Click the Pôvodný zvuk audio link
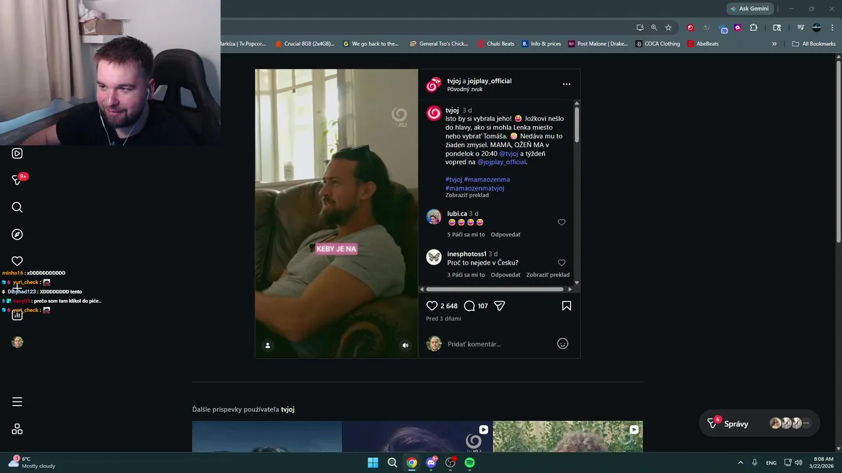Viewport: 842px width, 473px height. [x=464, y=89]
